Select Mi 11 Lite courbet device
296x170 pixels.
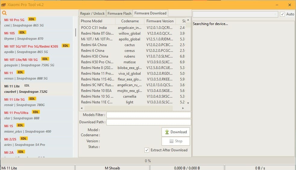pos(37,89)
